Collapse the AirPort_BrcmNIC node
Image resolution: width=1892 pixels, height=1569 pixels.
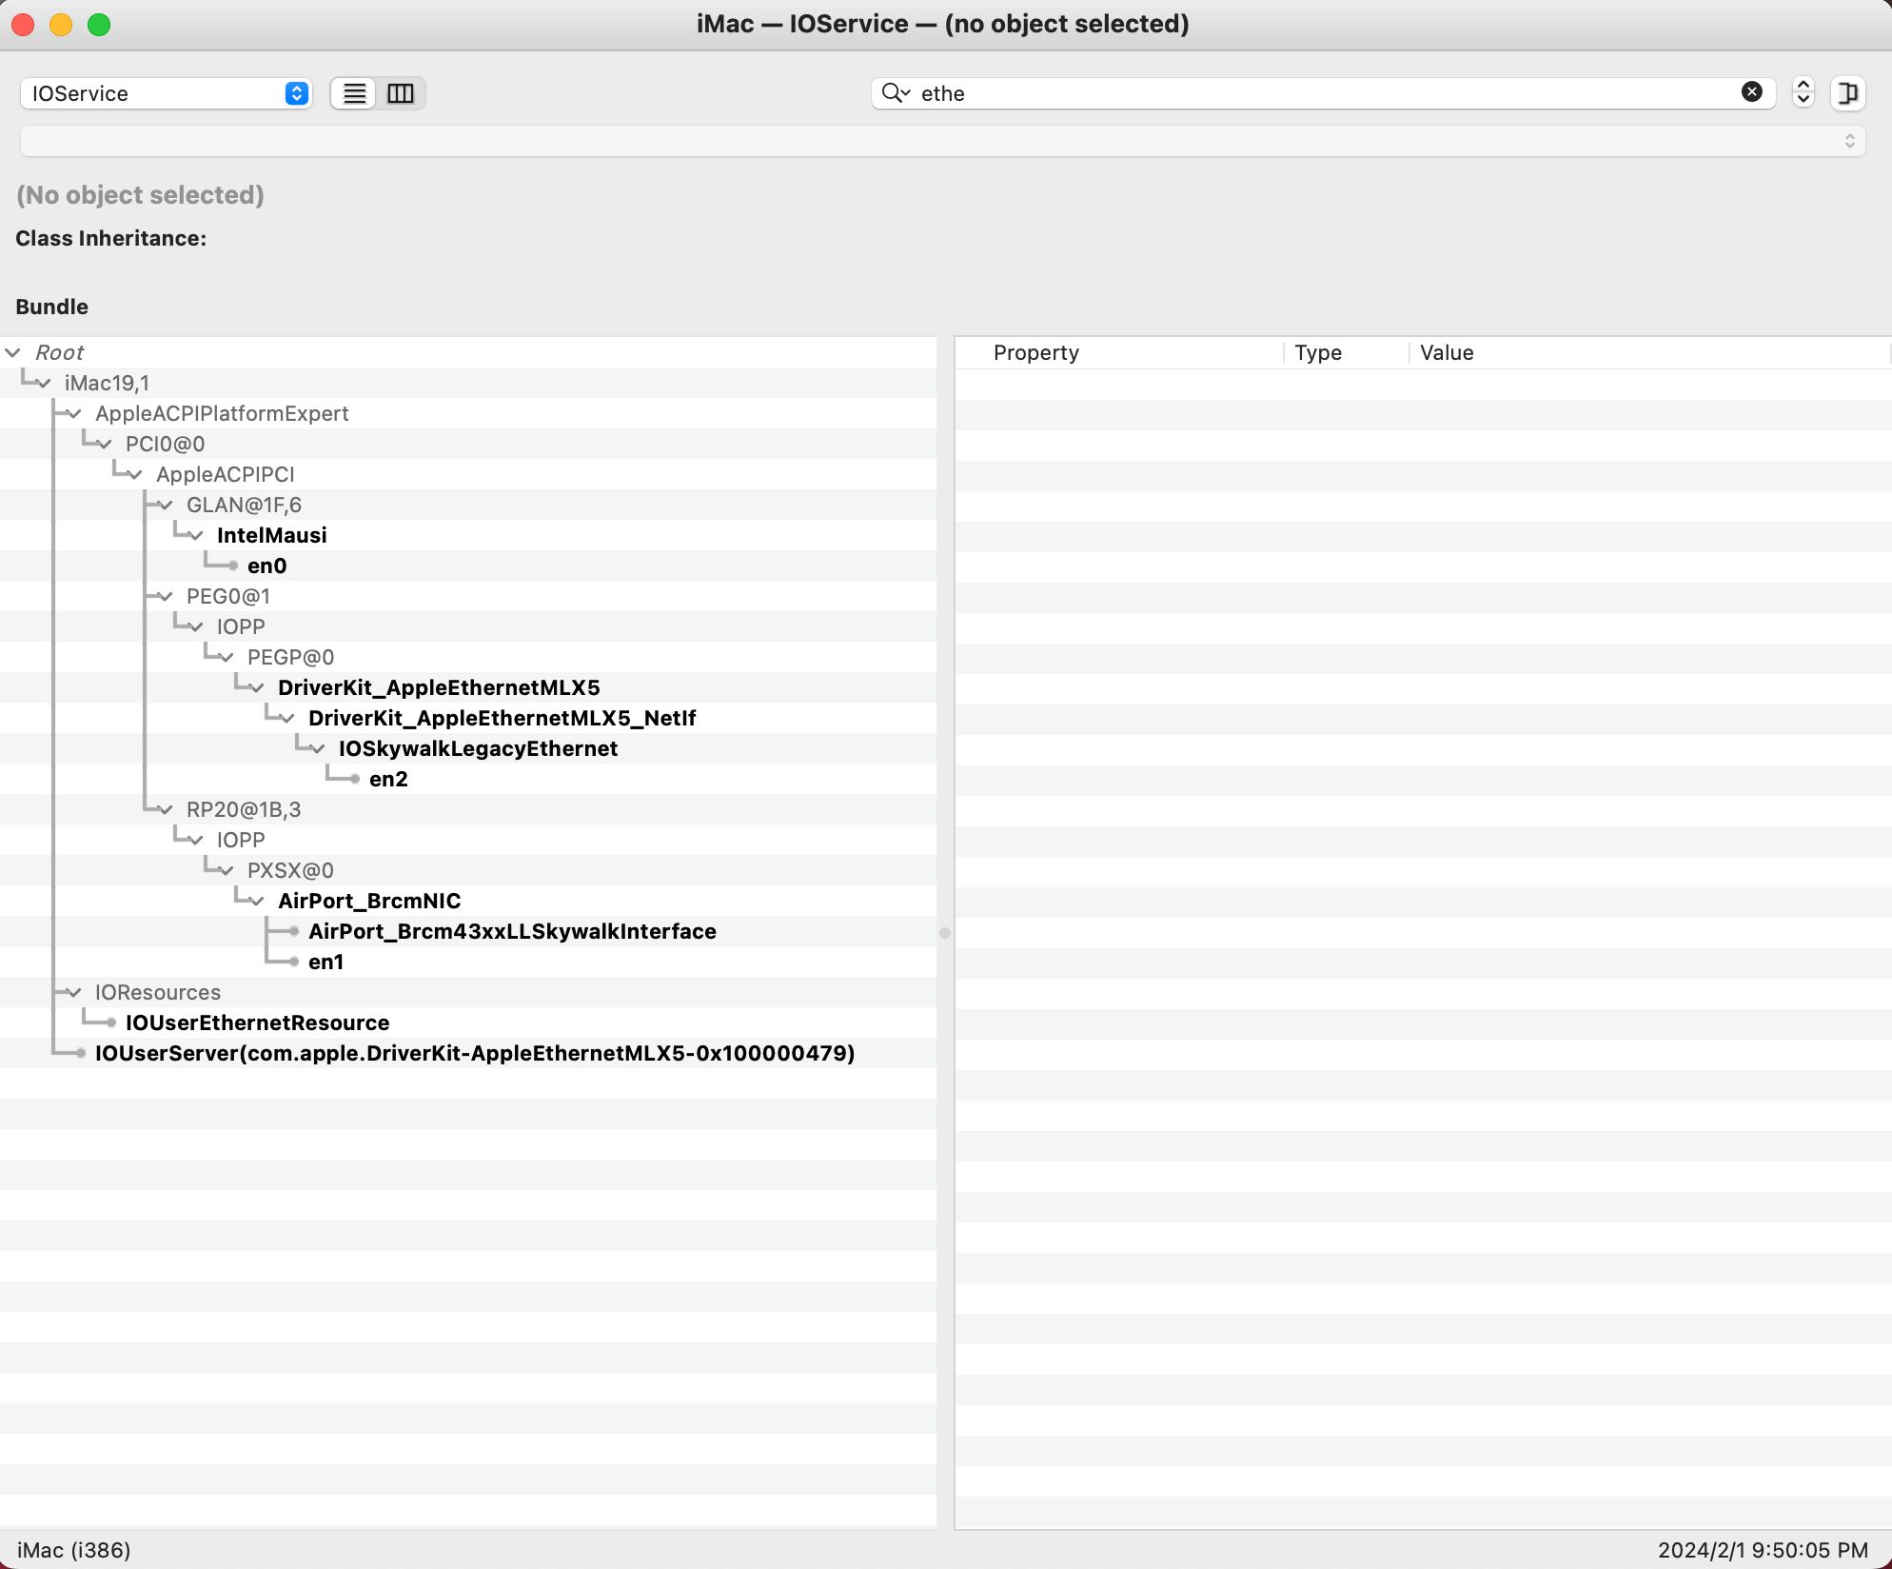pyautogui.click(x=257, y=902)
